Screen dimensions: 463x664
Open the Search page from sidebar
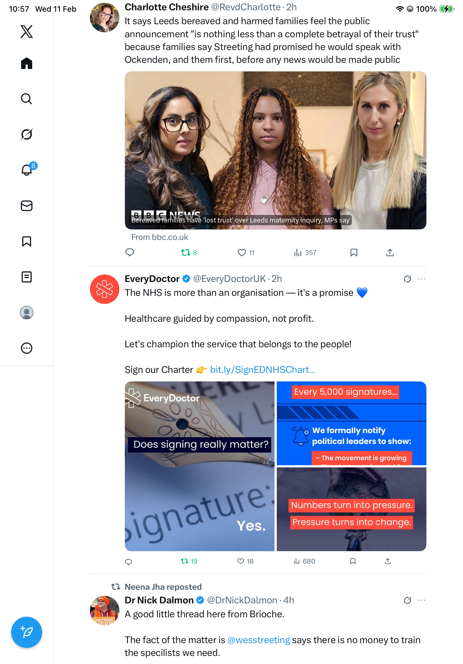coord(27,99)
